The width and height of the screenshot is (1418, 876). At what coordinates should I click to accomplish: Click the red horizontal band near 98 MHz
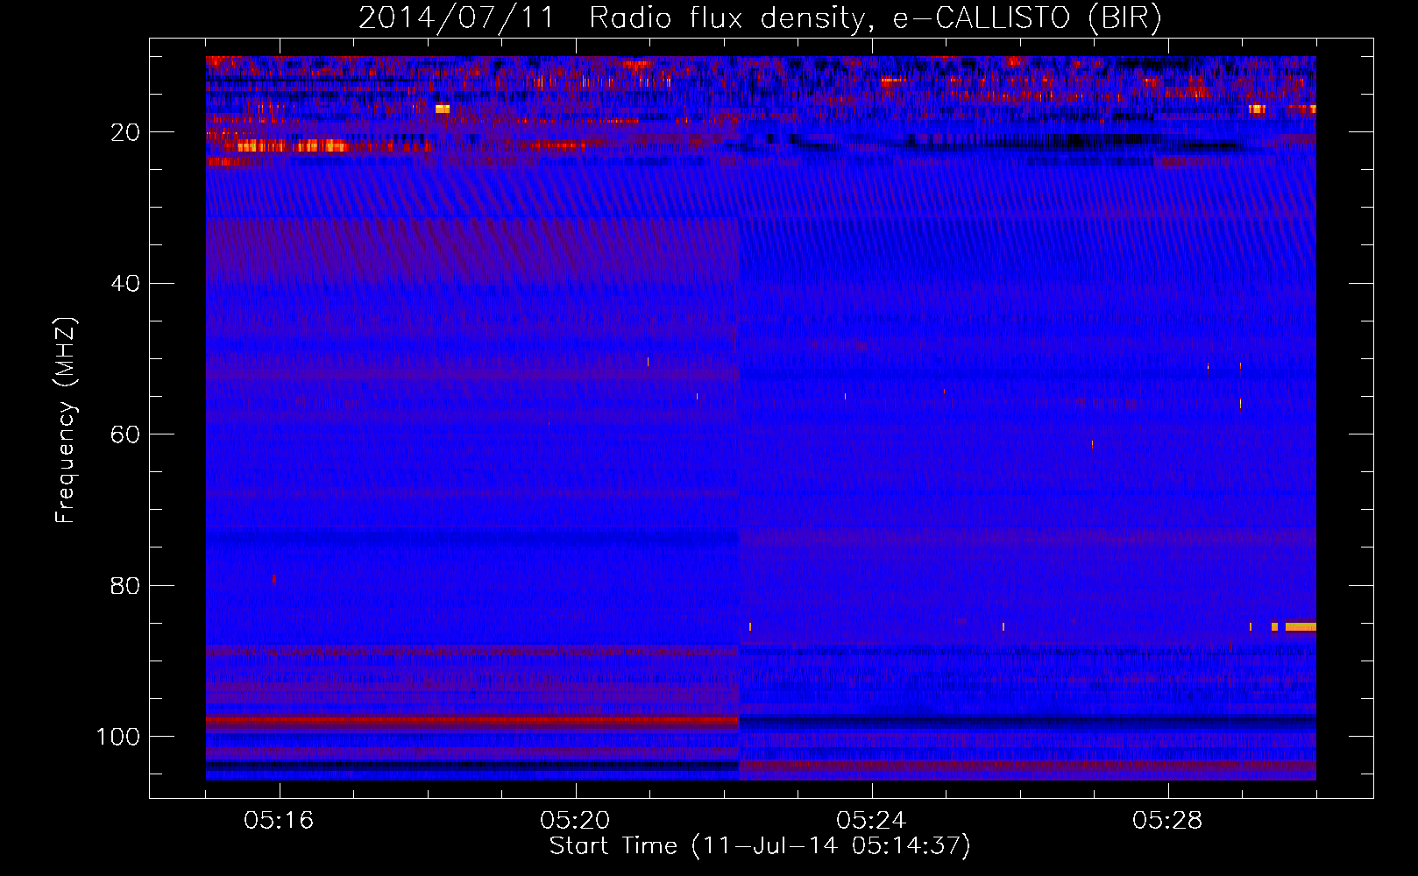pos(472,722)
